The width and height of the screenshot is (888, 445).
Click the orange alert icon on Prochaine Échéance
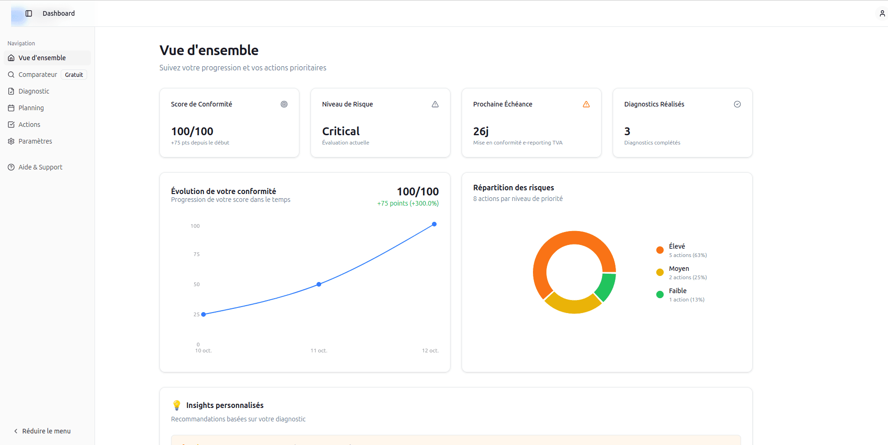(x=586, y=104)
